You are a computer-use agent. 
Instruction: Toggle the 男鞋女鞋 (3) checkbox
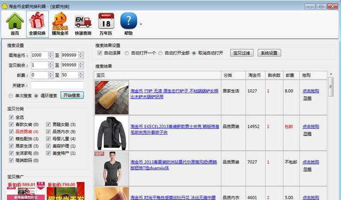click(x=48, y=124)
